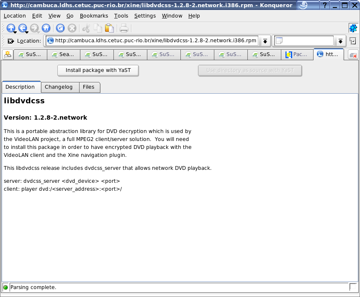Click the 'libdvdcss' package heading
The height and width of the screenshot is (297, 360).
coord(24,101)
